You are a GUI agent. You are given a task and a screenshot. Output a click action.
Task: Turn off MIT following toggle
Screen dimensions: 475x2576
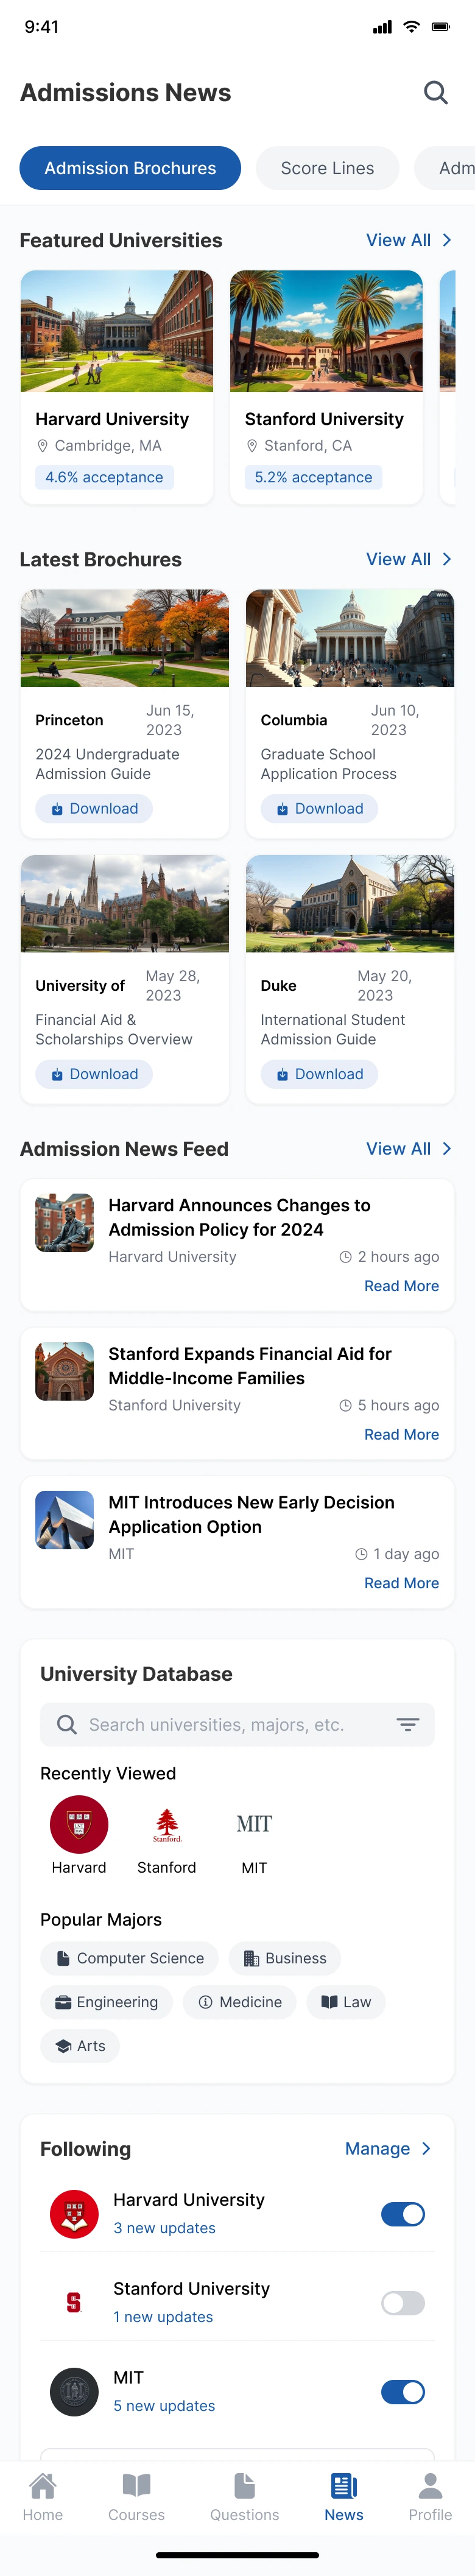click(402, 2391)
